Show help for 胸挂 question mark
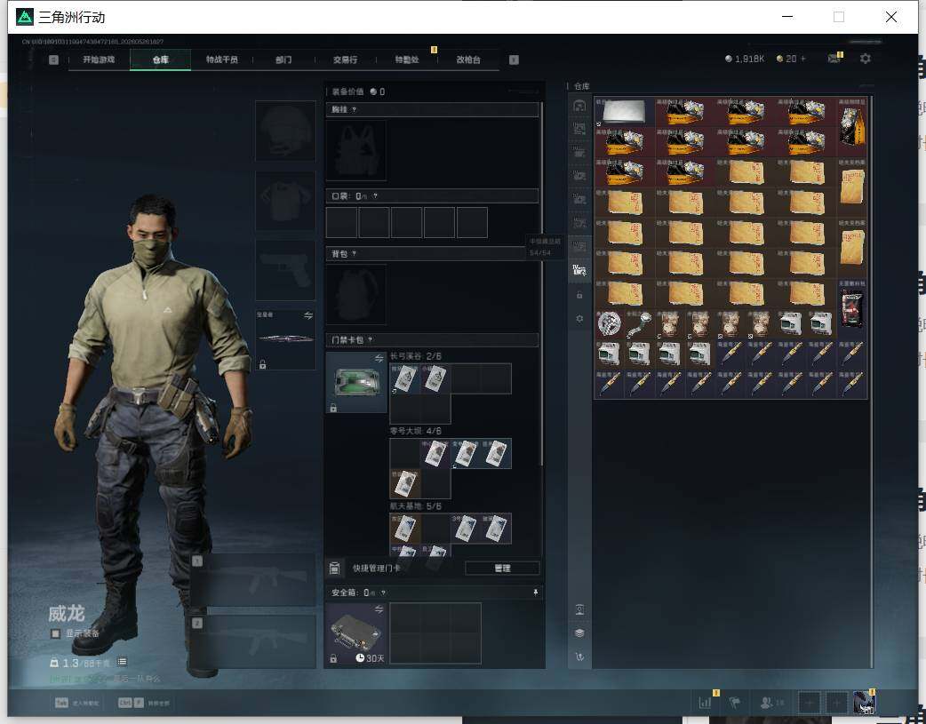This screenshot has height=724, width=926. (354, 110)
